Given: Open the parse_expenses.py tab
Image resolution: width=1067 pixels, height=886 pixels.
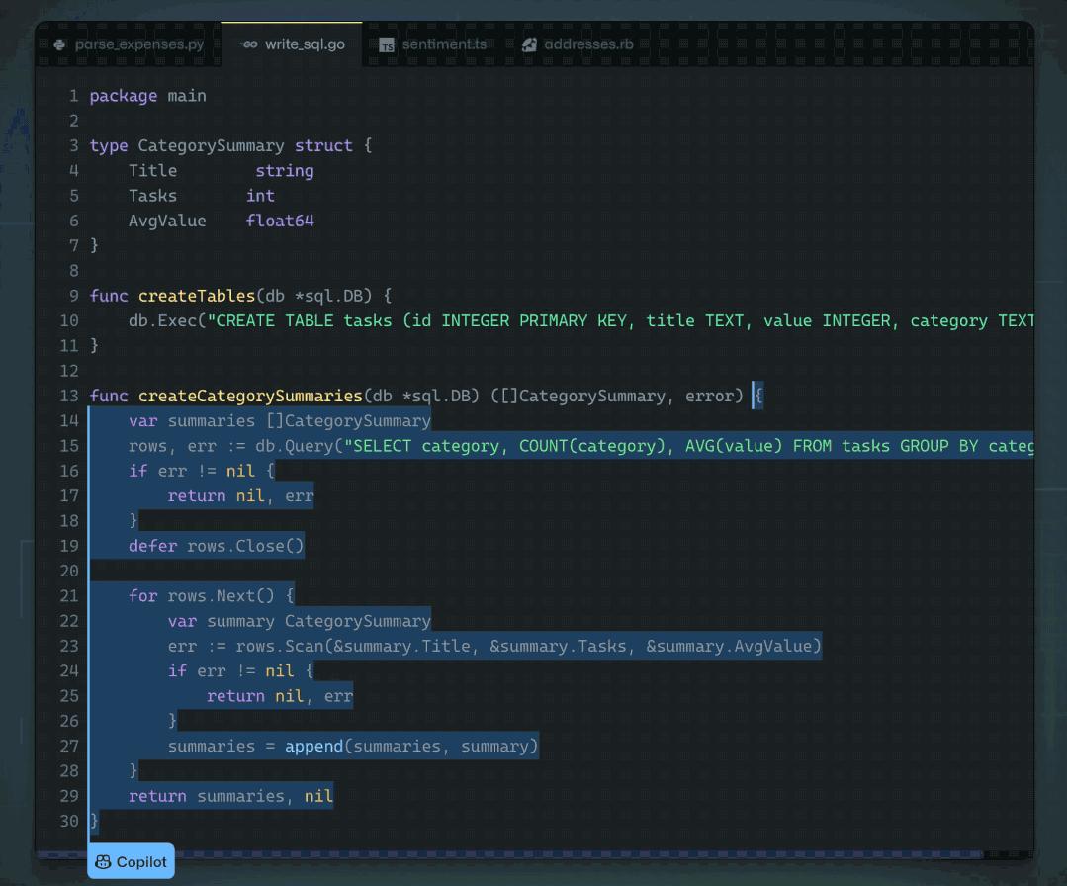Looking at the screenshot, I should [138, 44].
